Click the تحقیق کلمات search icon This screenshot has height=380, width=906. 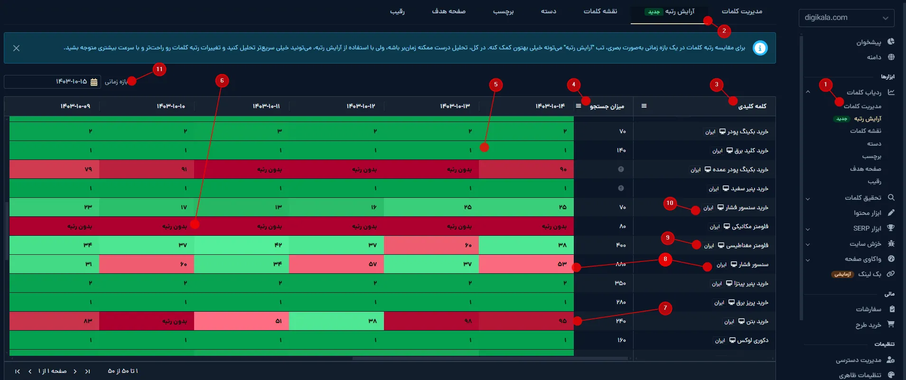point(891,197)
